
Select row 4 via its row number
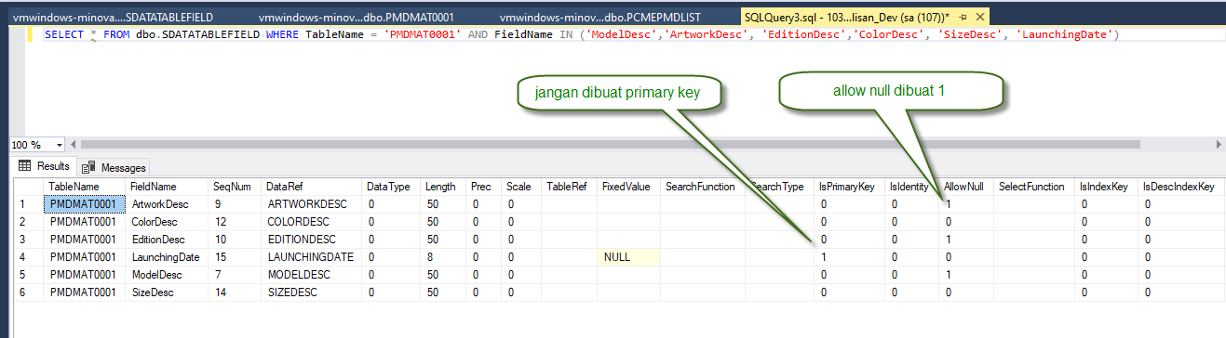[28, 257]
